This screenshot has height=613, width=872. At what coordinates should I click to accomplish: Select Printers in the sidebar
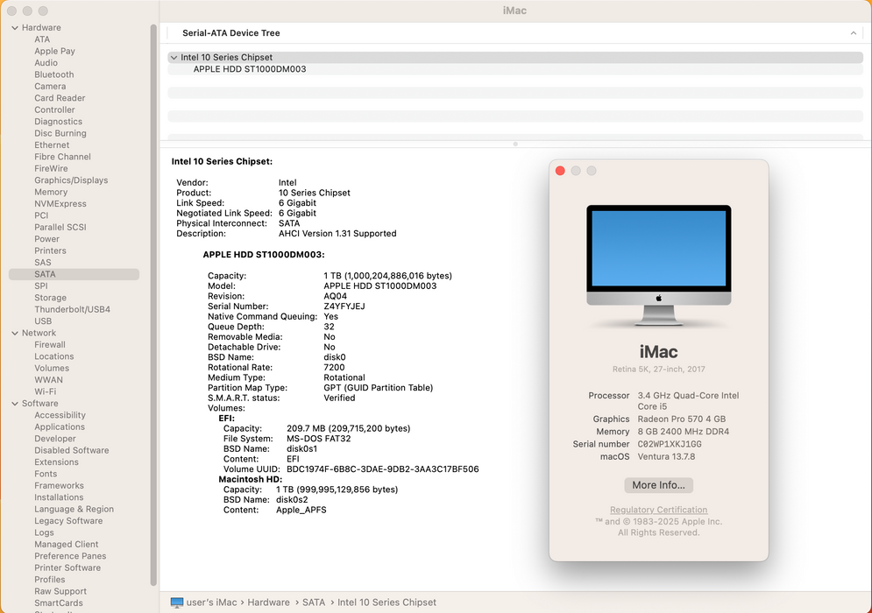(50, 250)
